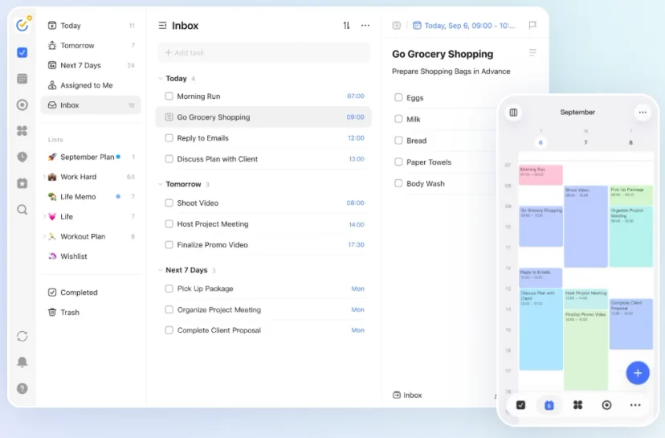
Task: Tap the Matrix four-dot icon in mobile bottom bar
Action: click(x=577, y=405)
